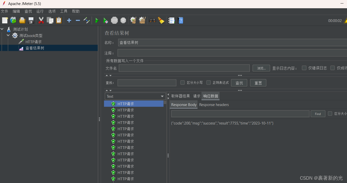Toggle 区分大小写 checkbox in the search row
This screenshot has width=347, height=183.
point(182,82)
